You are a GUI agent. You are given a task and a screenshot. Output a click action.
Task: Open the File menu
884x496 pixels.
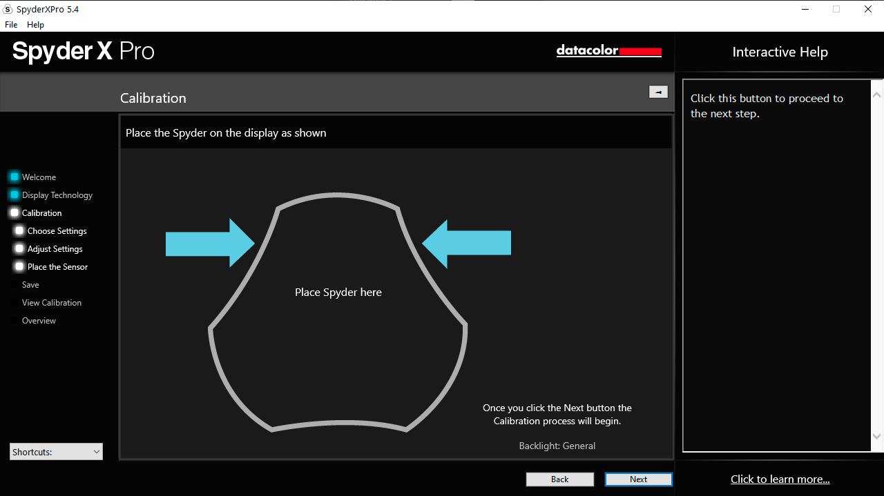tap(11, 25)
